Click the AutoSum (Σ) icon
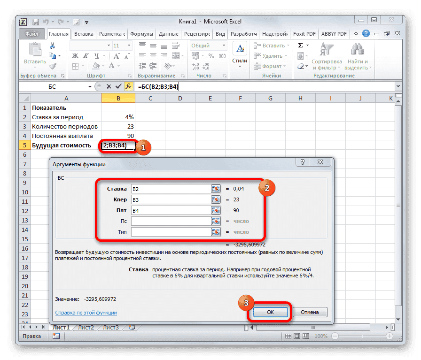 click(300, 45)
